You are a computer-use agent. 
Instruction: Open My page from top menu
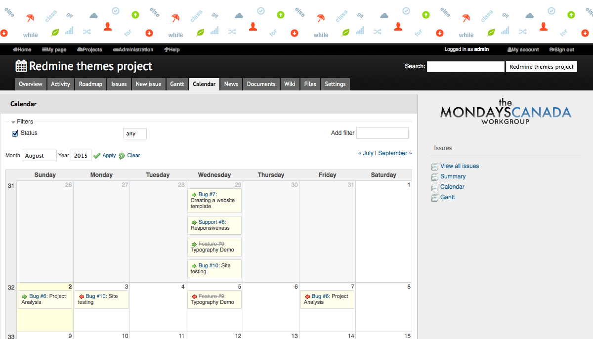pyautogui.click(x=54, y=49)
